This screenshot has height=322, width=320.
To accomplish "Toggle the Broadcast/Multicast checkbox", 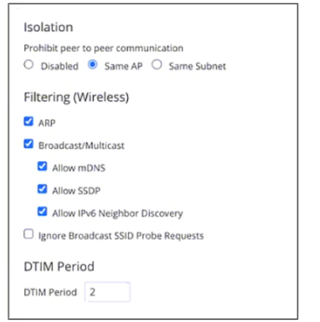I will tap(29, 144).
